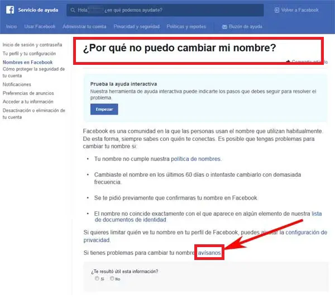Screen dimensions: 335x298
Task: Click the Empezar button
Action: [104, 109]
